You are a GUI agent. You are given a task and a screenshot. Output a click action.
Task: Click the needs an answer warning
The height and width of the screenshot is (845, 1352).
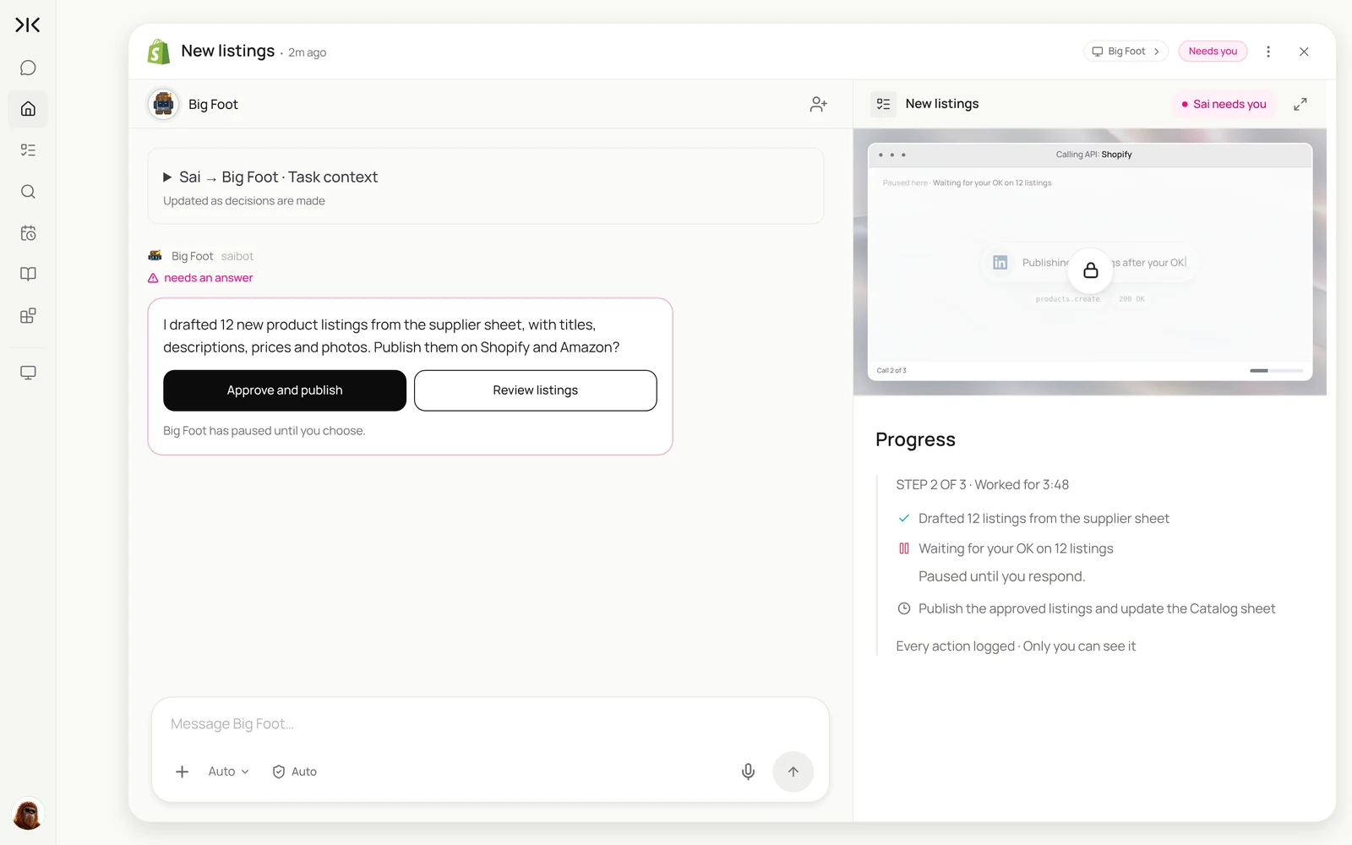(x=201, y=278)
